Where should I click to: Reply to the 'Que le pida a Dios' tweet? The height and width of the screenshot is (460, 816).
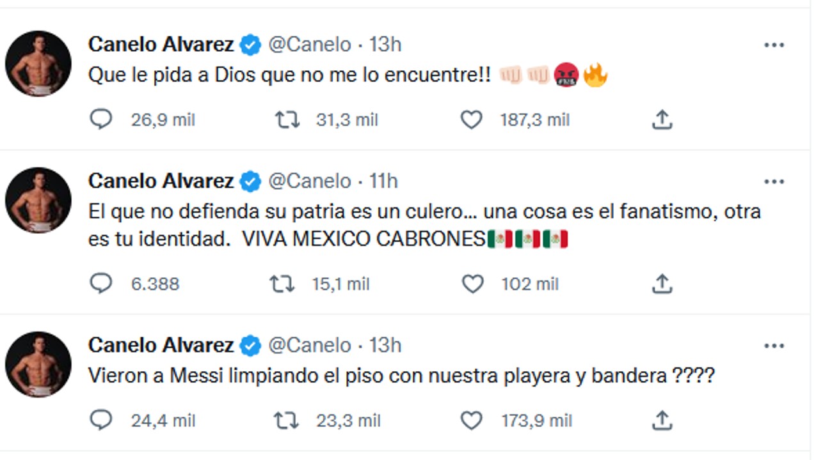[101, 119]
